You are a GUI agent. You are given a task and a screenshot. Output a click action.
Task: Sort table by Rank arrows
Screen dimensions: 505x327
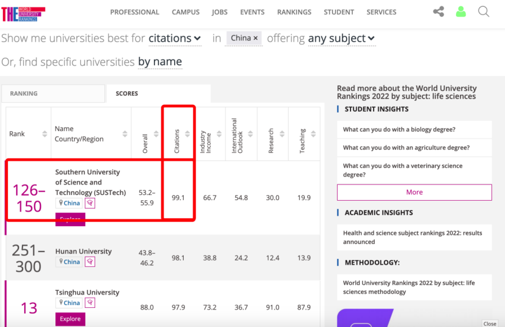[x=45, y=134]
